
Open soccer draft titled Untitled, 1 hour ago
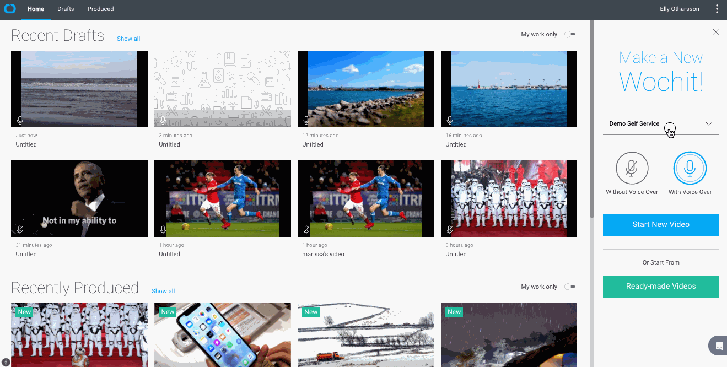[x=223, y=198]
